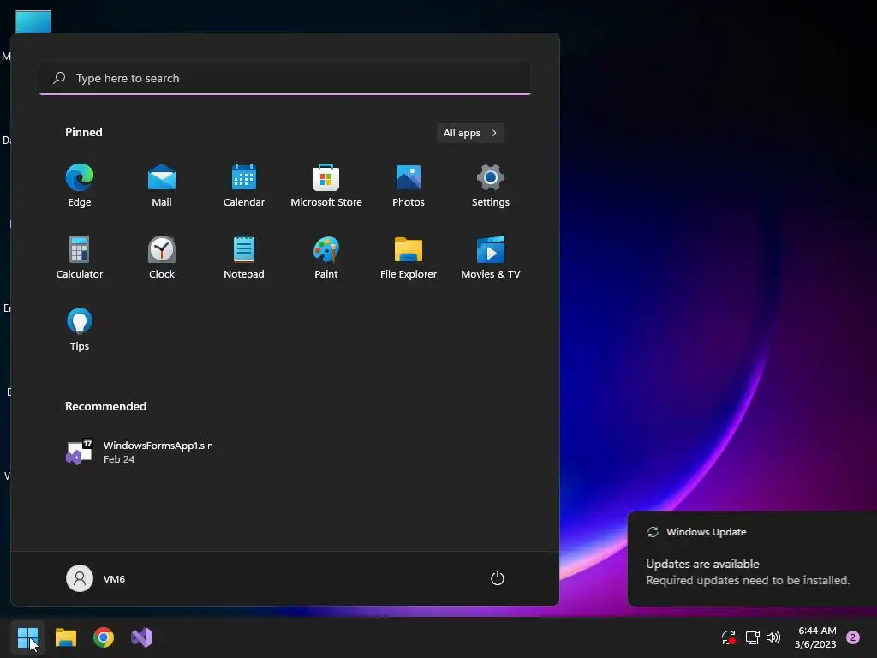Launch Google Chrome from the taskbar

pos(104,637)
